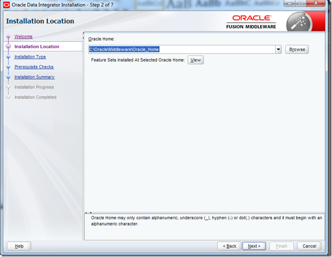Viewport: 332px width, 257px height.
Task: Click Installation Completed step label
Action: coord(35,97)
